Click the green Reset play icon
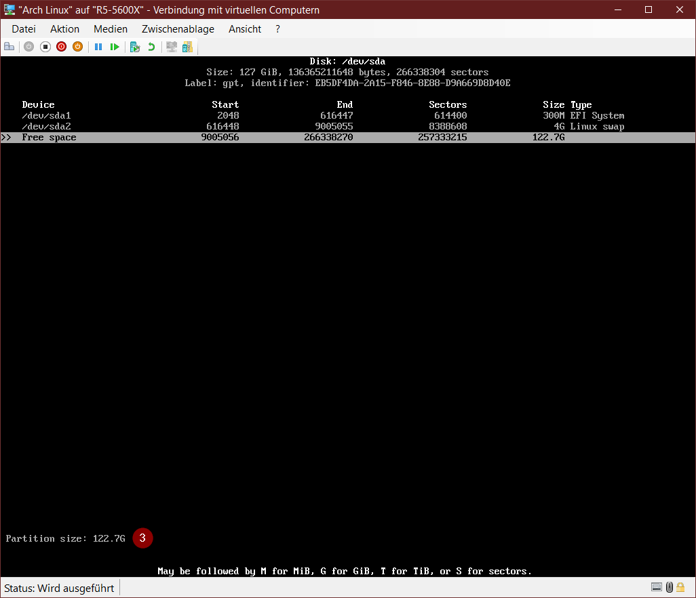Image resolution: width=696 pixels, height=598 pixels. tap(115, 47)
